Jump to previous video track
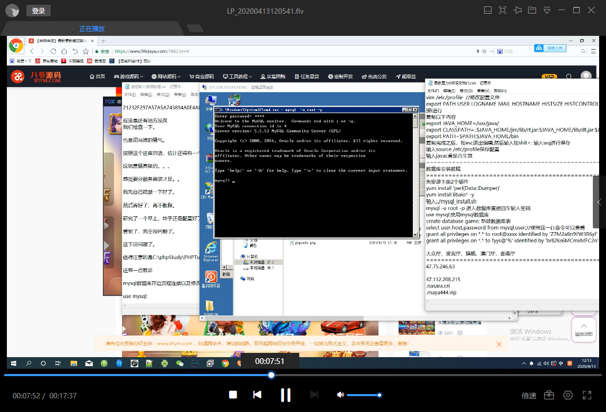 pyautogui.click(x=257, y=395)
